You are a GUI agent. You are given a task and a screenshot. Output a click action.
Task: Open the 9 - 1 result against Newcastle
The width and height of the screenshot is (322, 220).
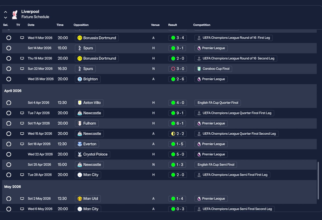(x=178, y=113)
